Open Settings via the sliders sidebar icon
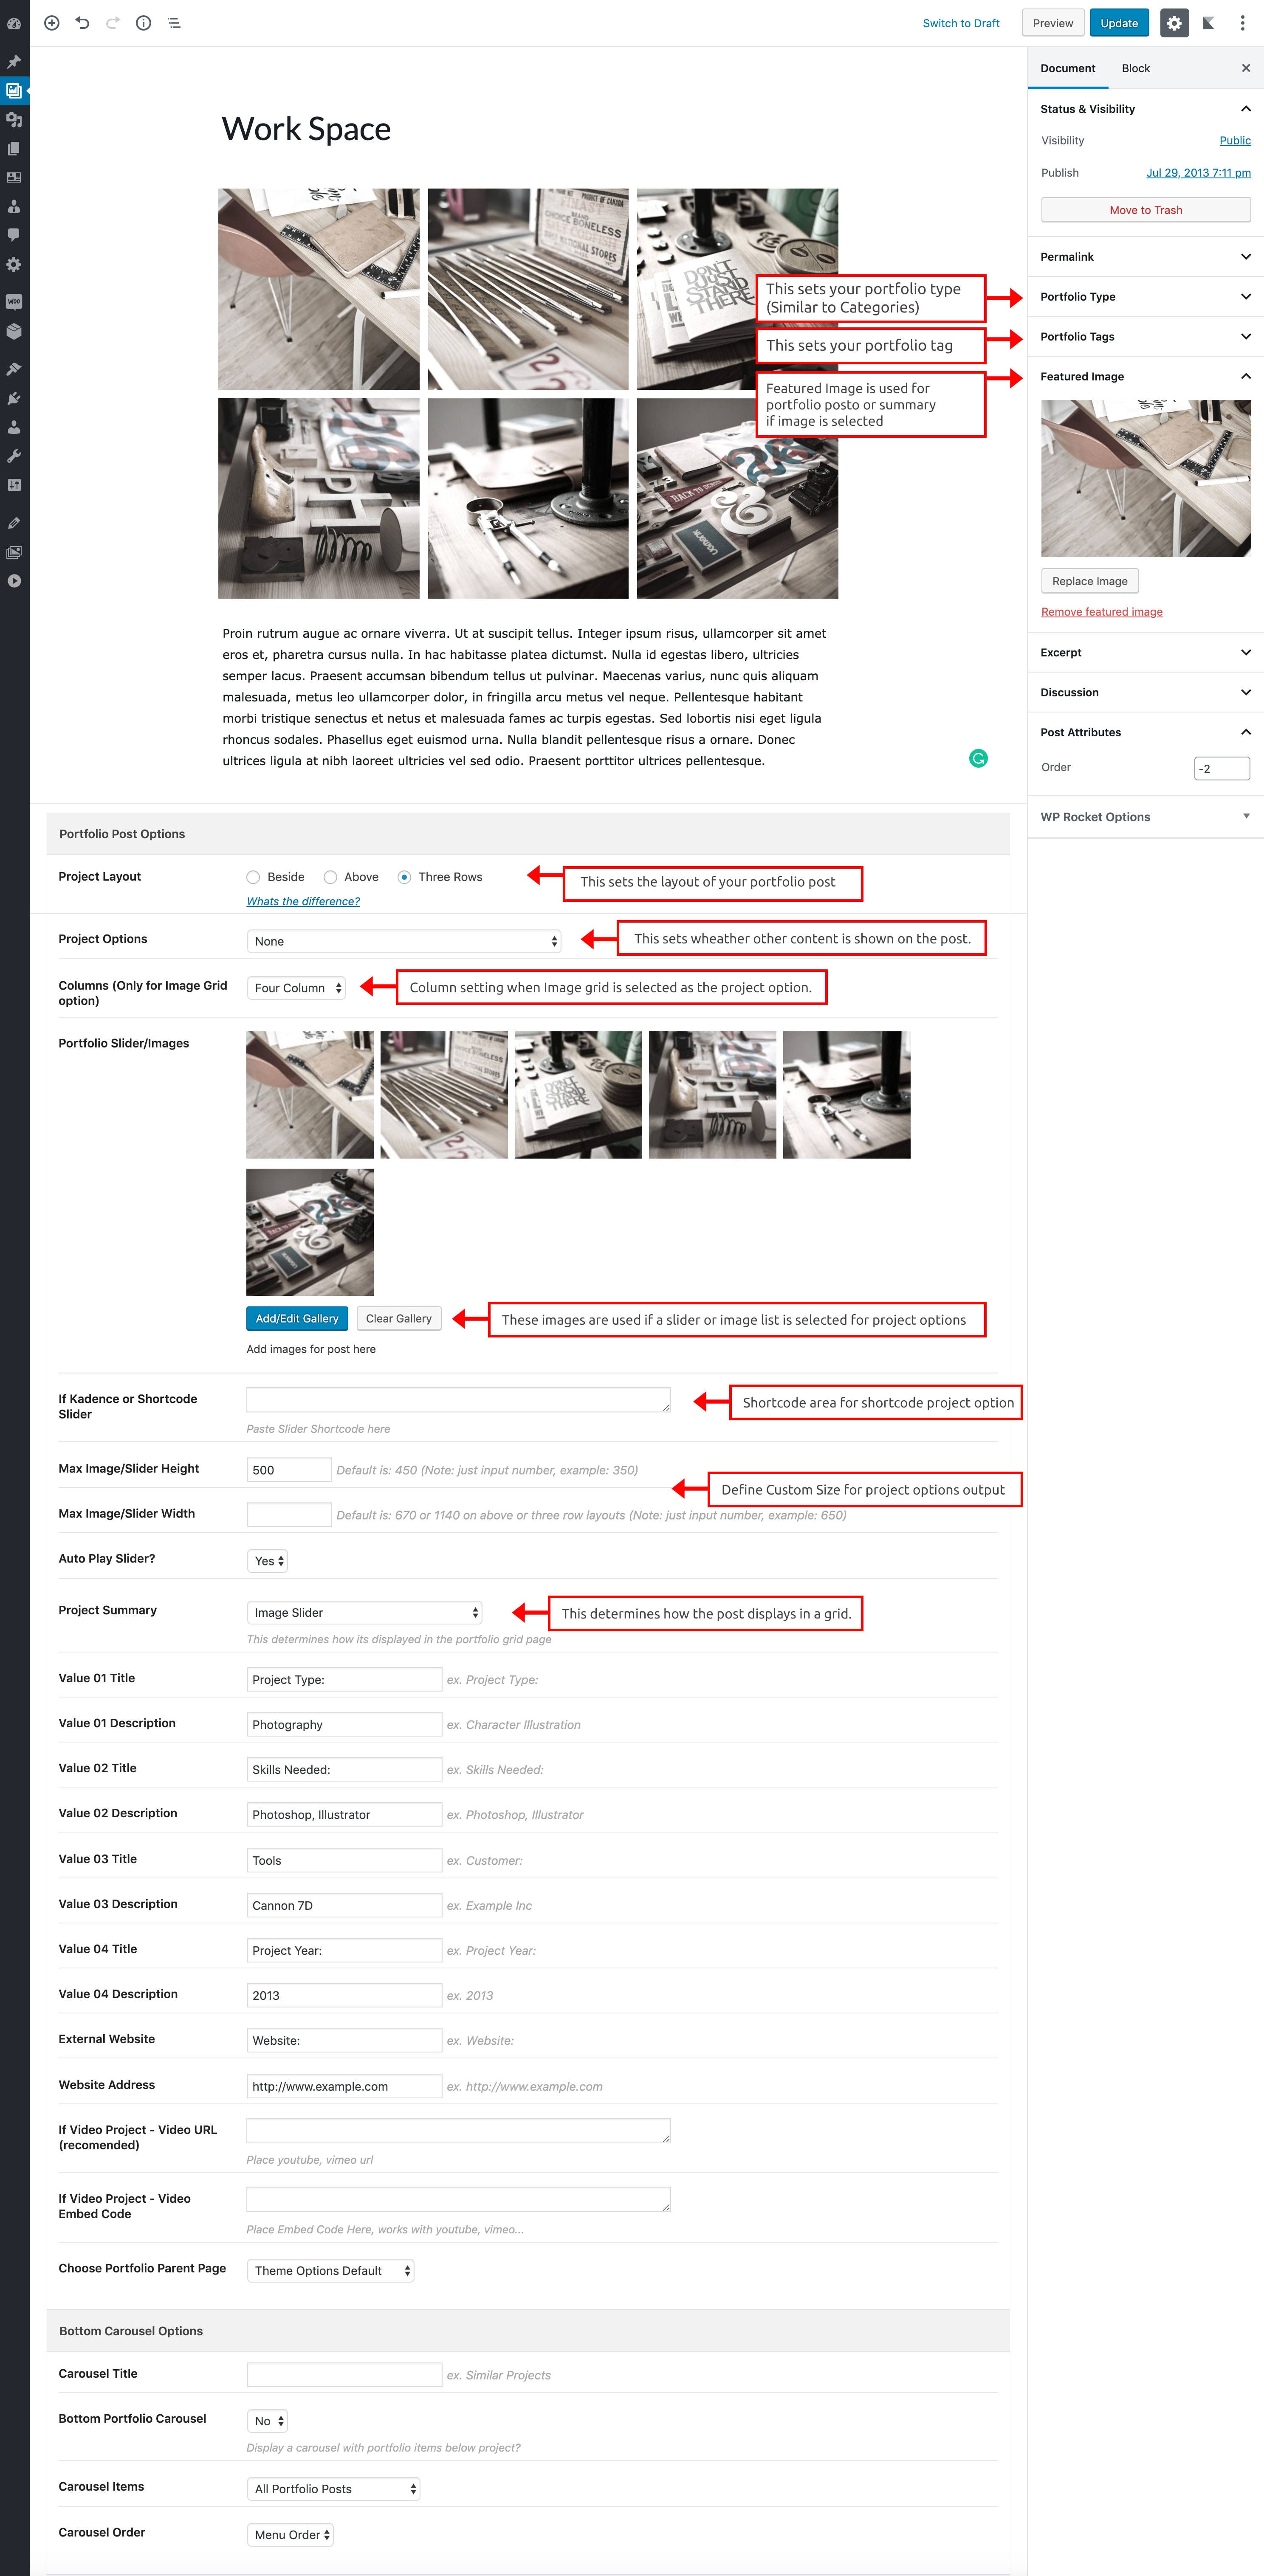Viewport: 1264px width, 2576px height. pos(14,485)
